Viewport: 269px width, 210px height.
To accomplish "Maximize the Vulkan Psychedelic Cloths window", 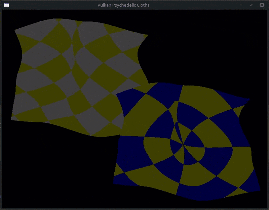I will pyautogui.click(x=251, y=5).
